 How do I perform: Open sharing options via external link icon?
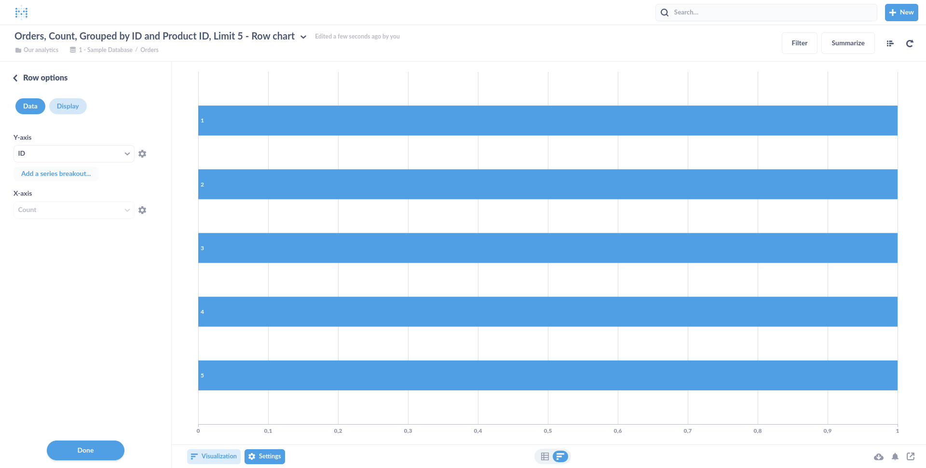911,456
